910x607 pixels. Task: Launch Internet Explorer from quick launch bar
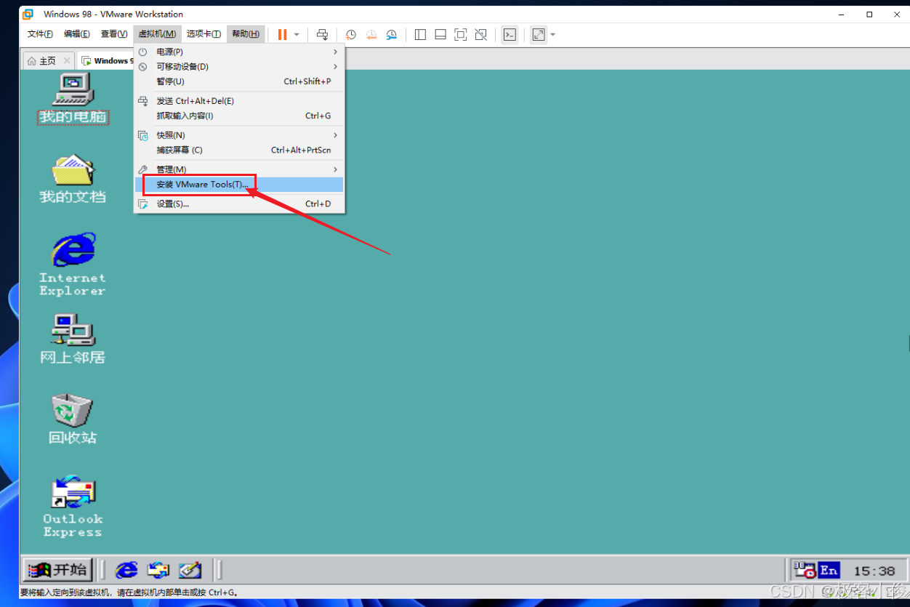click(x=126, y=570)
